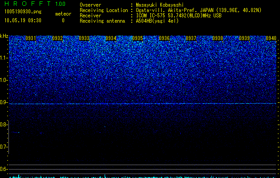Screen dimensions: 280x178
Task: Click the 0.7 kHz axis label
Action: pos(3,147)
